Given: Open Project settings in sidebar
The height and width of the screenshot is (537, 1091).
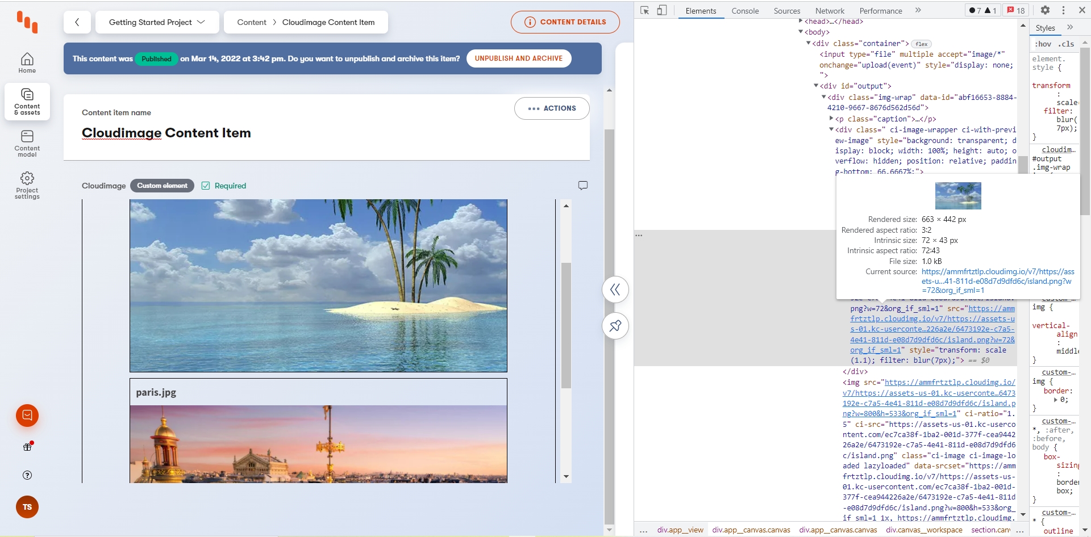Looking at the screenshot, I should [x=27, y=186].
